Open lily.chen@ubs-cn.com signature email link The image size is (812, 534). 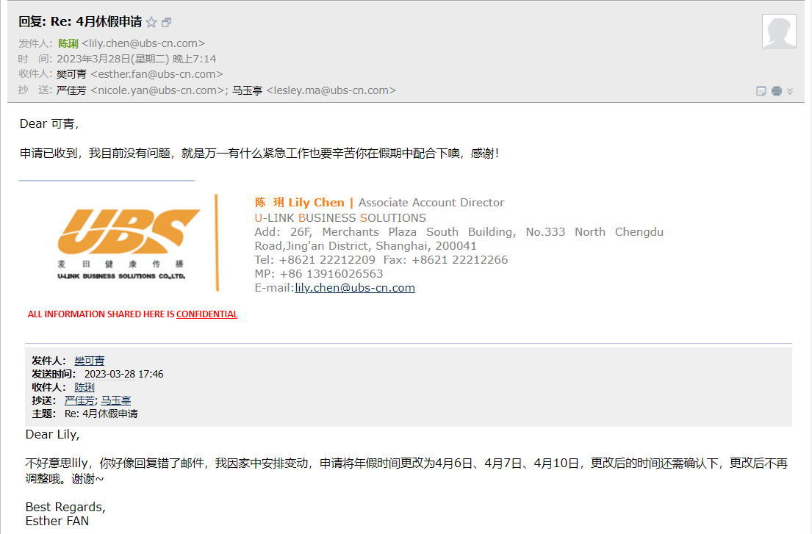[x=355, y=288]
